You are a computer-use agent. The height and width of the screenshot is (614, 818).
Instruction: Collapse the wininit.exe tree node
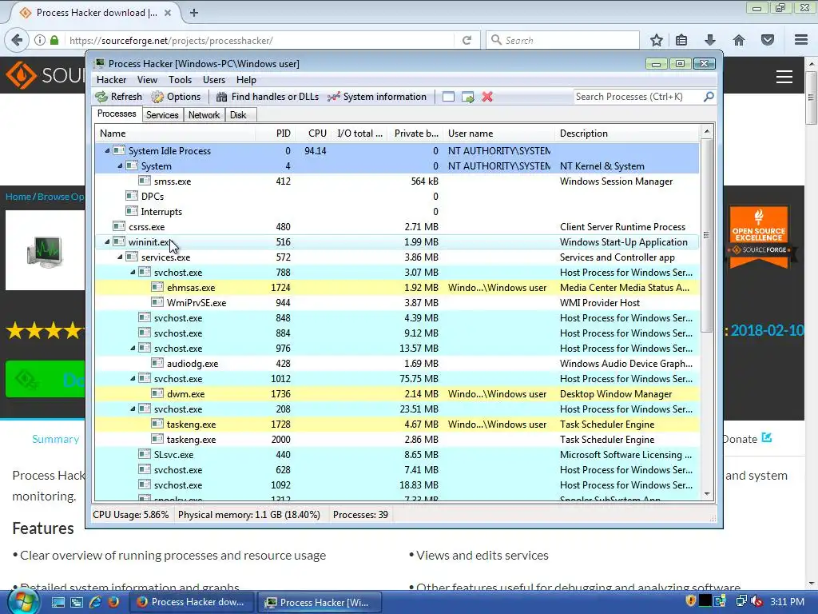[x=107, y=241]
